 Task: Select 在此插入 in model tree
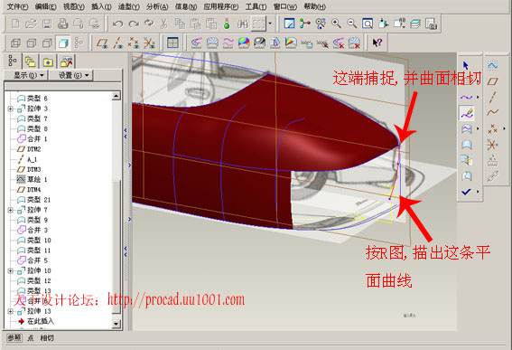tap(36, 321)
